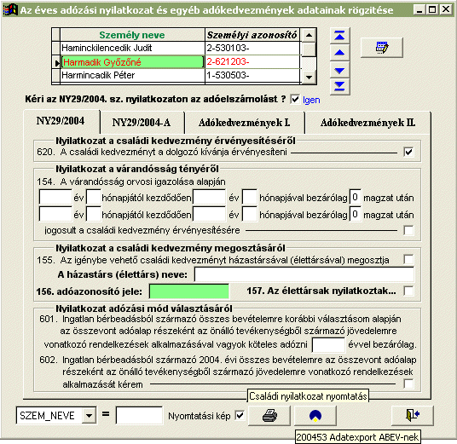Go to next record down arrow

pos(339,70)
